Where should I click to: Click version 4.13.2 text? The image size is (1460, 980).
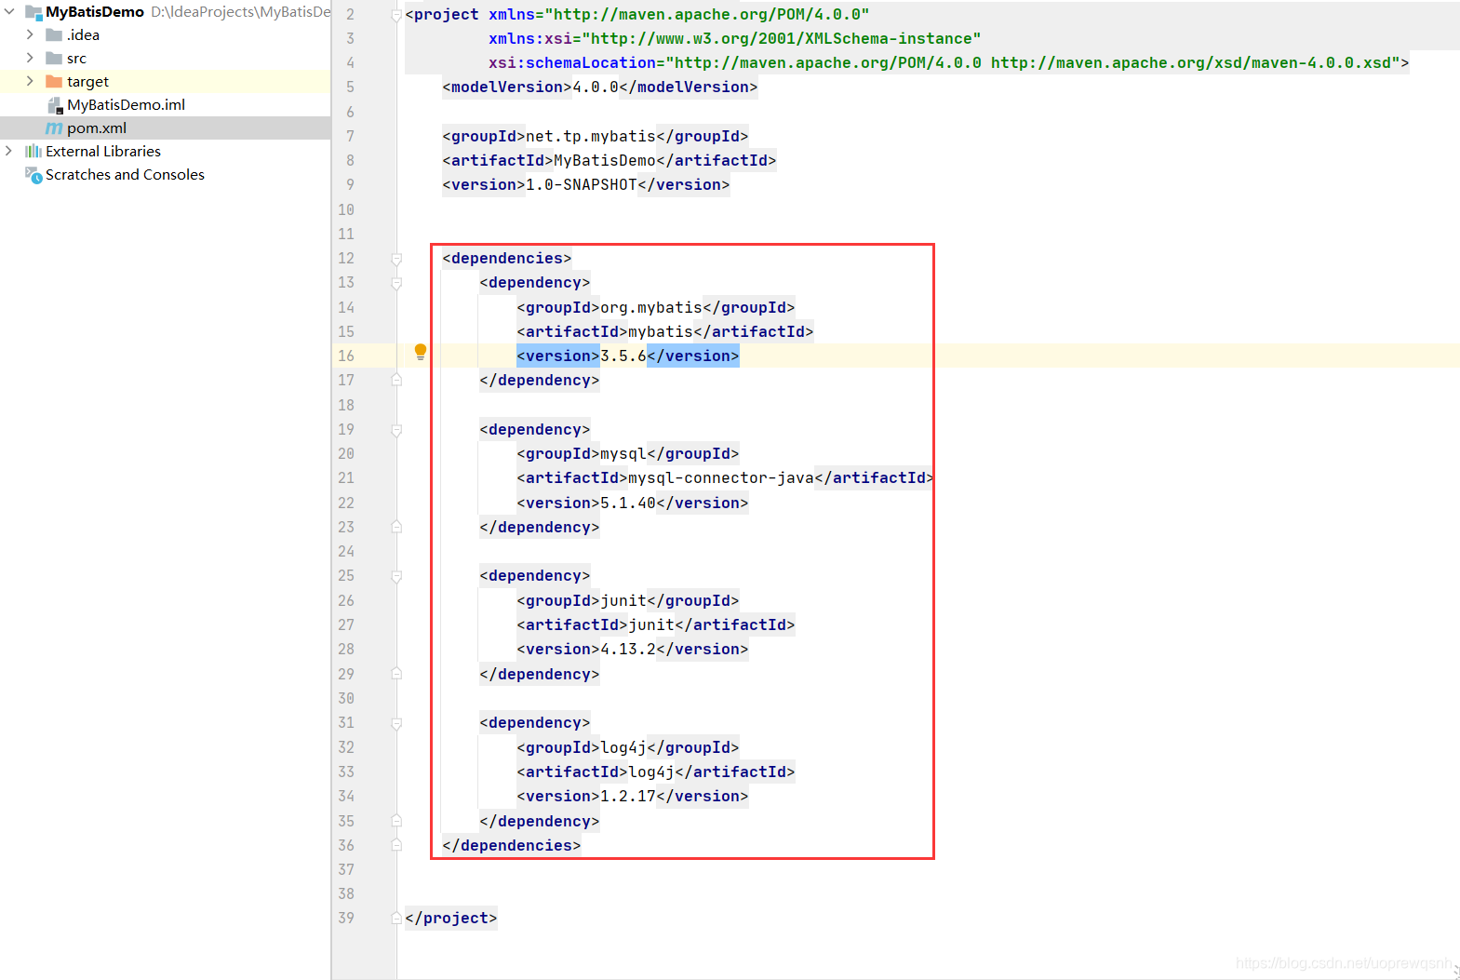(x=628, y=649)
